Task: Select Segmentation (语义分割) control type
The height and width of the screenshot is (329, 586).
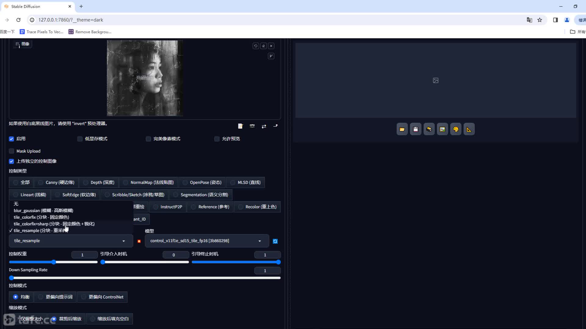Action: coord(201,195)
